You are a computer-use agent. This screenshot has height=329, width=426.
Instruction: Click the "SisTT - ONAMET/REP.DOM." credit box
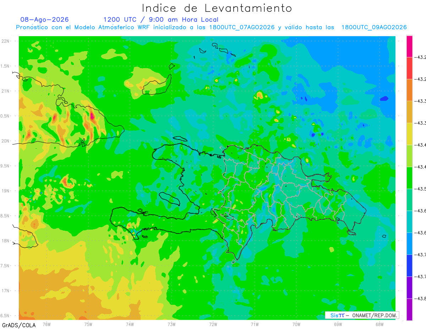tap(362, 315)
